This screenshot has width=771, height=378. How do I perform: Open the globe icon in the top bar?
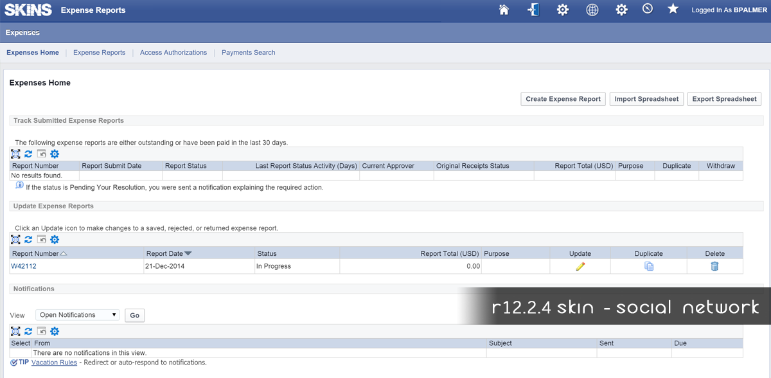tap(592, 10)
